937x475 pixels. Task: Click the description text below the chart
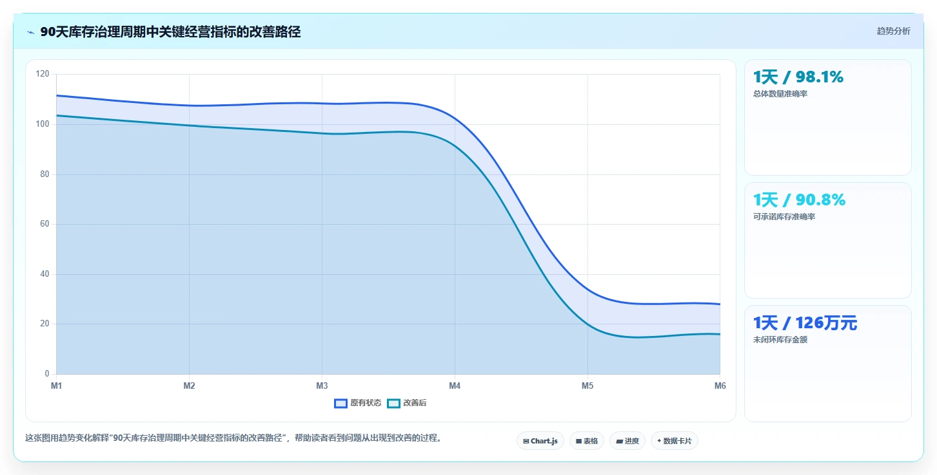click(233, 438)
